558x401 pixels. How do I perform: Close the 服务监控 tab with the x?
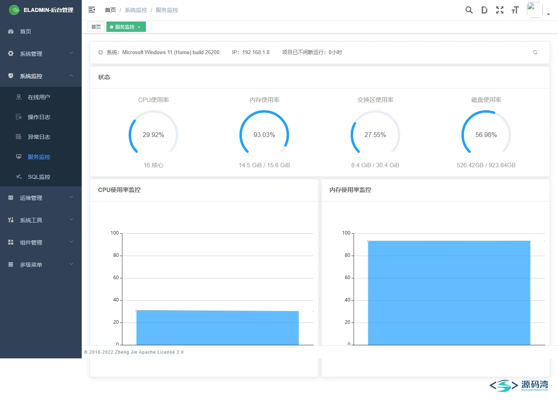click(139, 27)
